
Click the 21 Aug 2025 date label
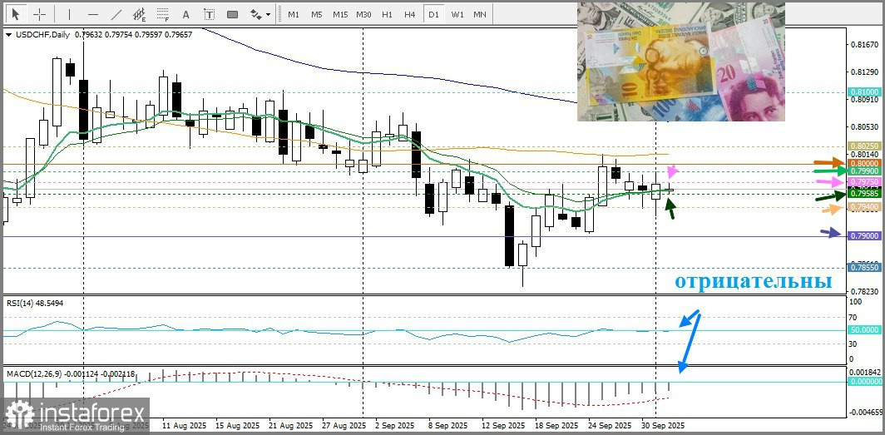(289, 425)
